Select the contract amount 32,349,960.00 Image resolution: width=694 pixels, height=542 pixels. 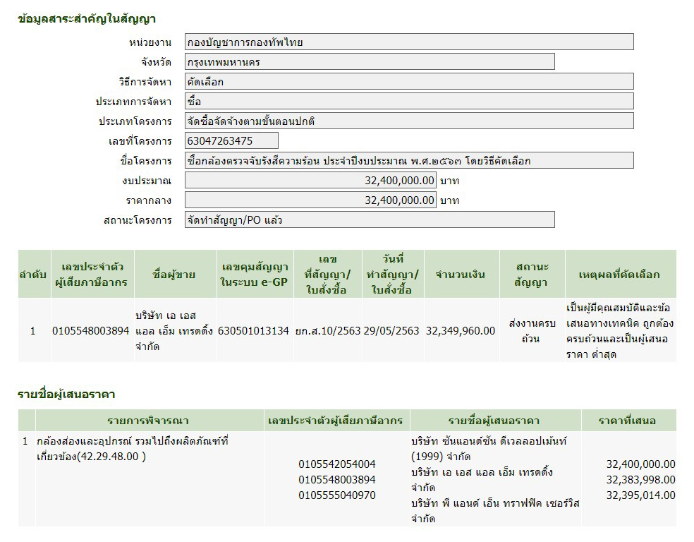460,331
